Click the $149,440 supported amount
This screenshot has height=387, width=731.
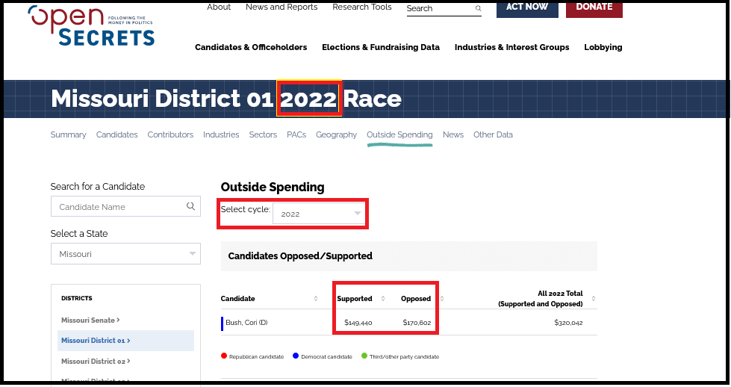point(358,322)
